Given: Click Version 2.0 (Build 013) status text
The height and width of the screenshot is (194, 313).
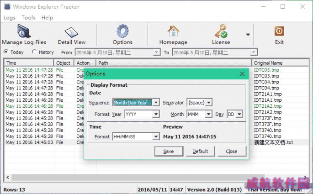Looking at the screenshot, I should pos(215,189).
